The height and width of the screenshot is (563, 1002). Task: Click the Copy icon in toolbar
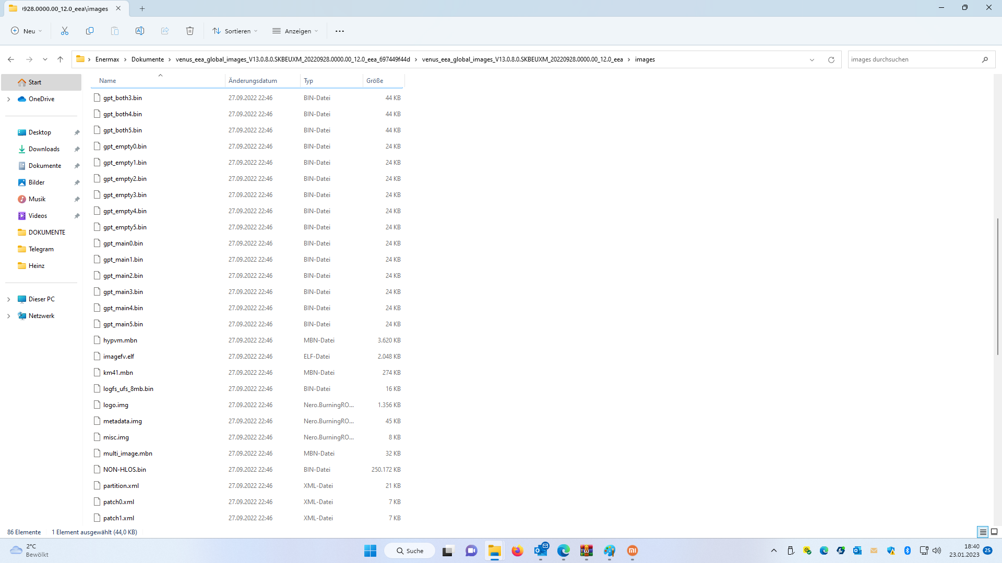90,31
